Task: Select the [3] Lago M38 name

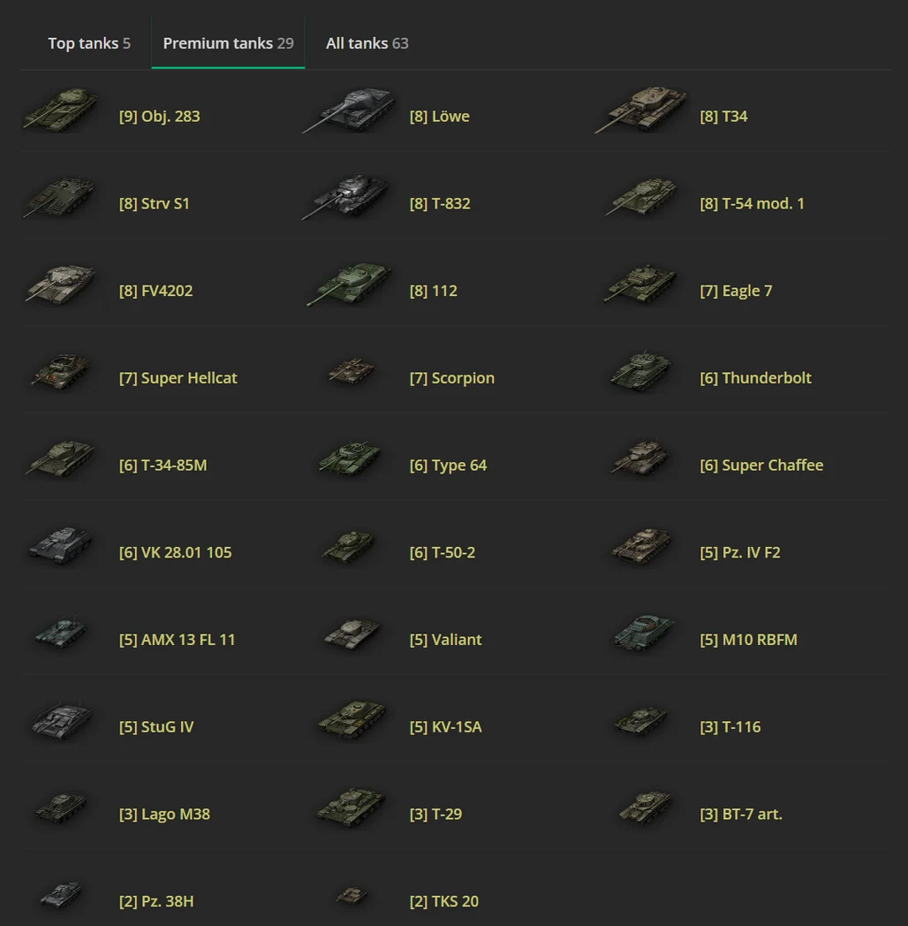Action: point(164,815)
